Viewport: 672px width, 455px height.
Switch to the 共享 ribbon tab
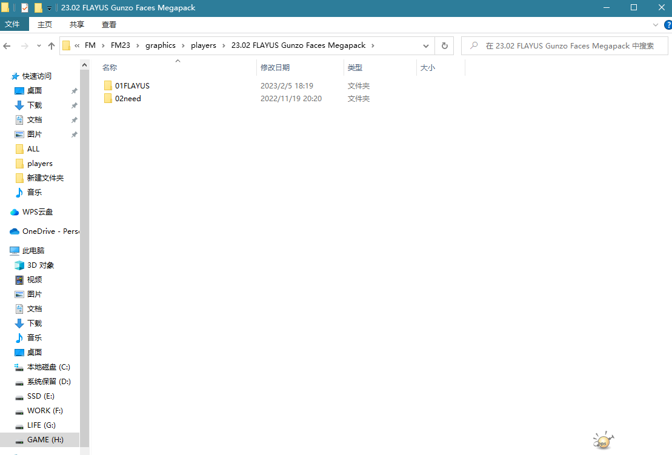[77, 24]
